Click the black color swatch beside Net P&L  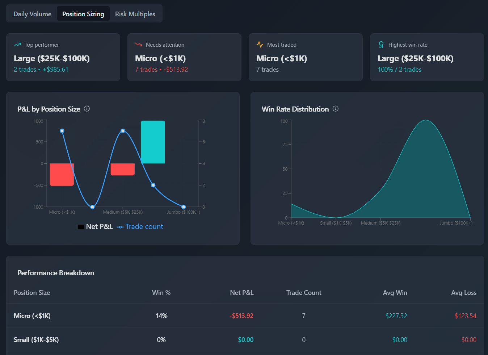80,226
